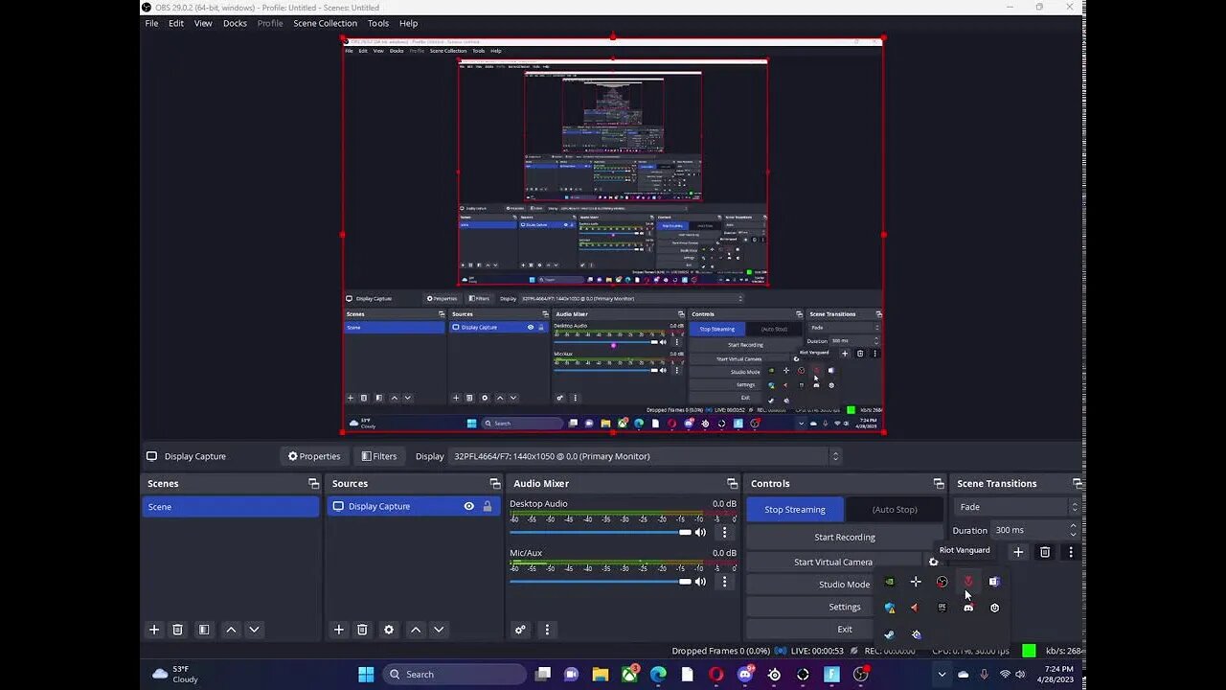The image size is (1226, 690).
Task: Open the File menu
Action: coord(151,23)
